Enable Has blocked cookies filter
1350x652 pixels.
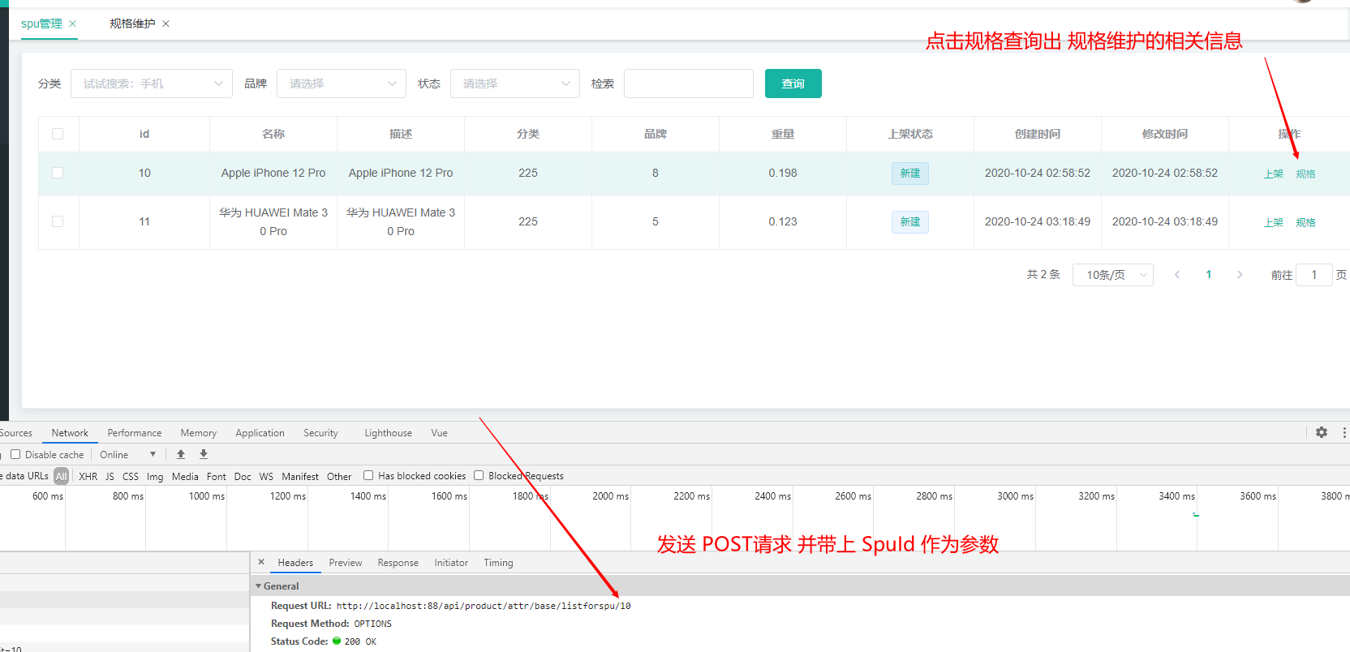pyautogui.click(x=368, y=475)
